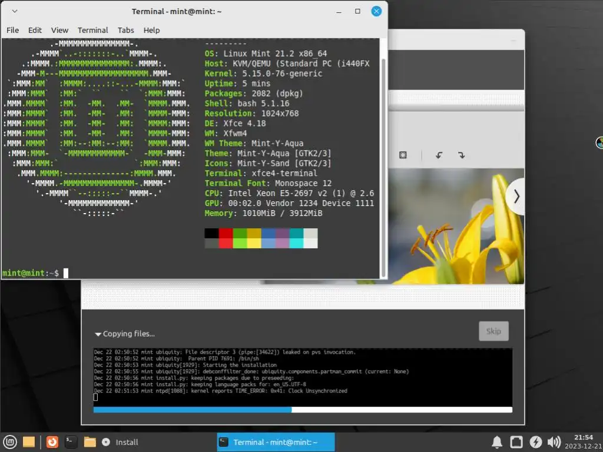Open the Help menu in Terminal

151,30
